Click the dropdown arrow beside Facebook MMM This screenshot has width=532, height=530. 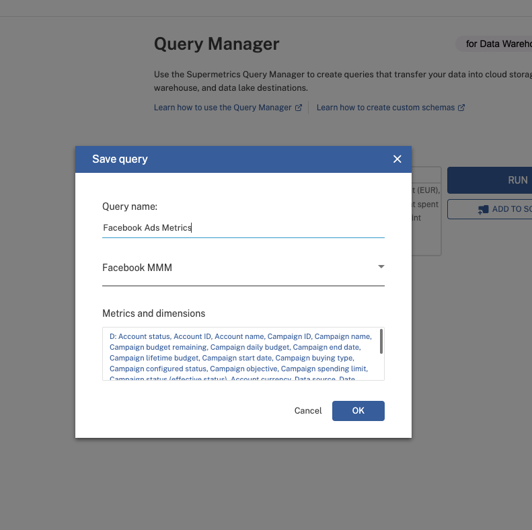pyautogui.click(x=381, y=267)
